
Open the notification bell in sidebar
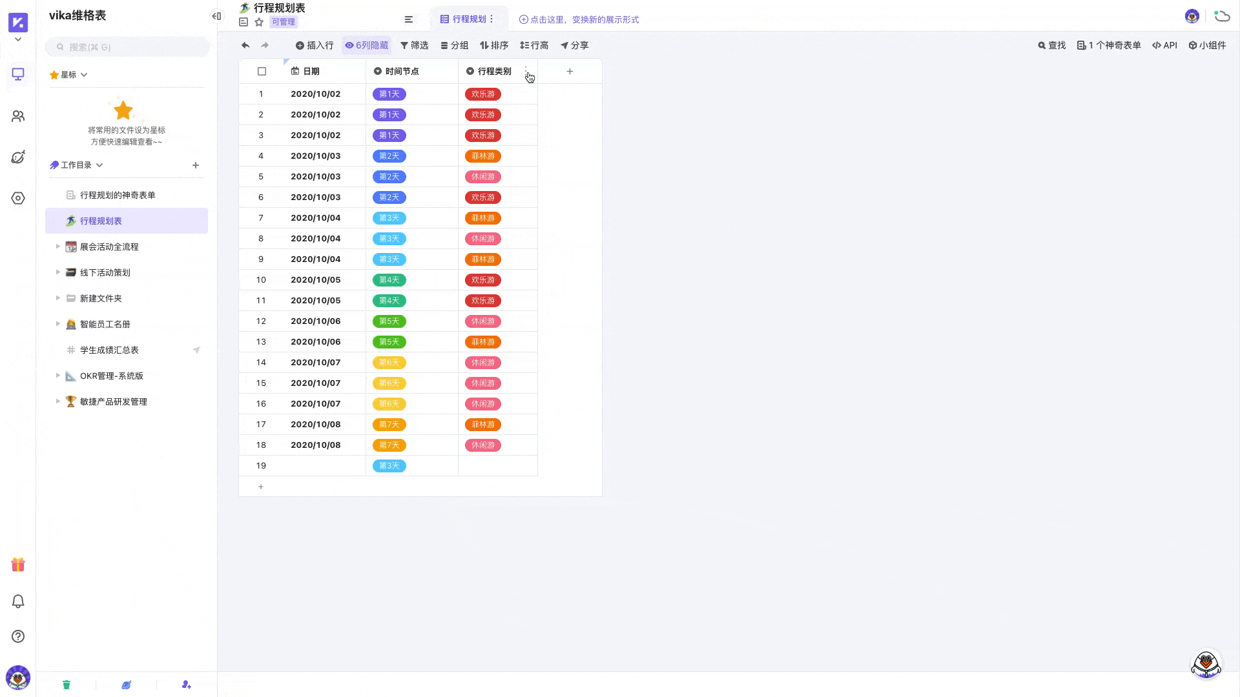click(x=18, y=601)
